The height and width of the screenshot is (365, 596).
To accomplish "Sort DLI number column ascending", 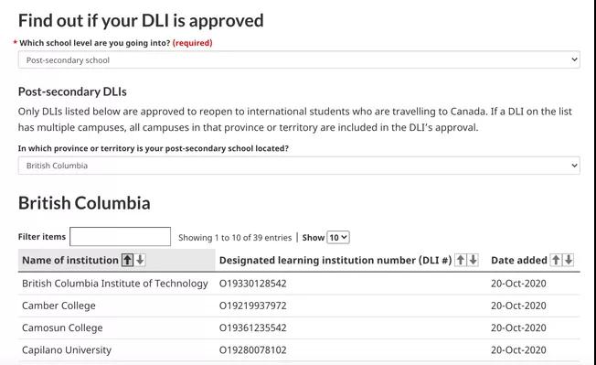I will [461, 260].
